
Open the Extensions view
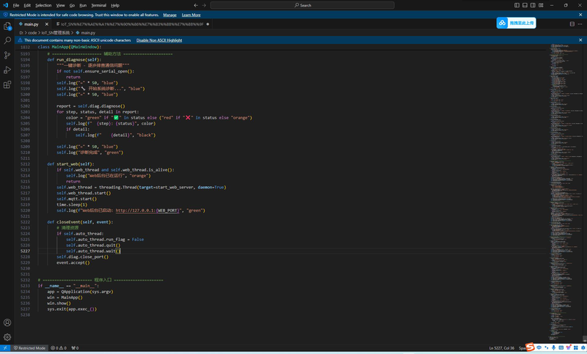point(7,84)
